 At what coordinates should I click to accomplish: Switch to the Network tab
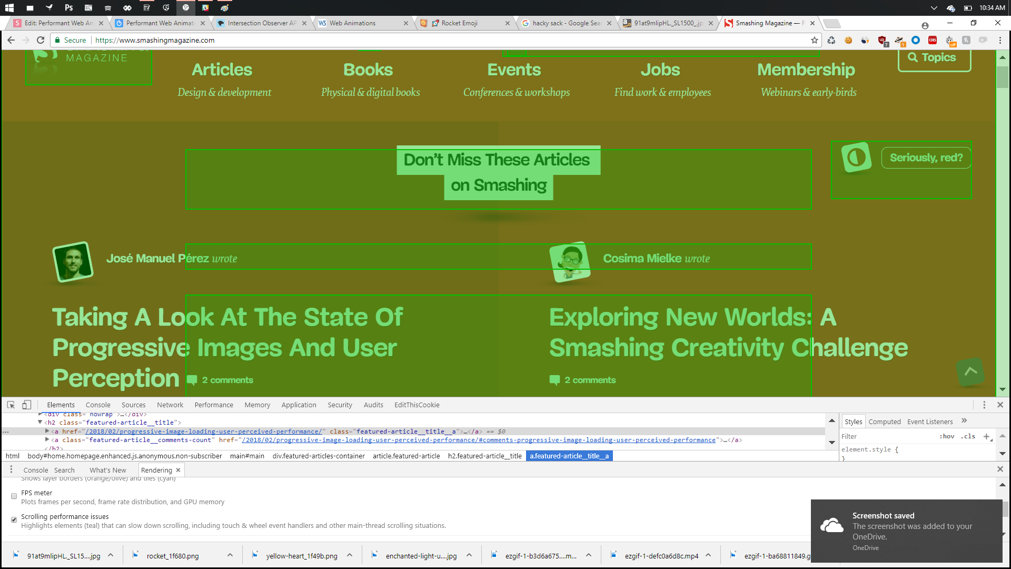tap(170, 405)
